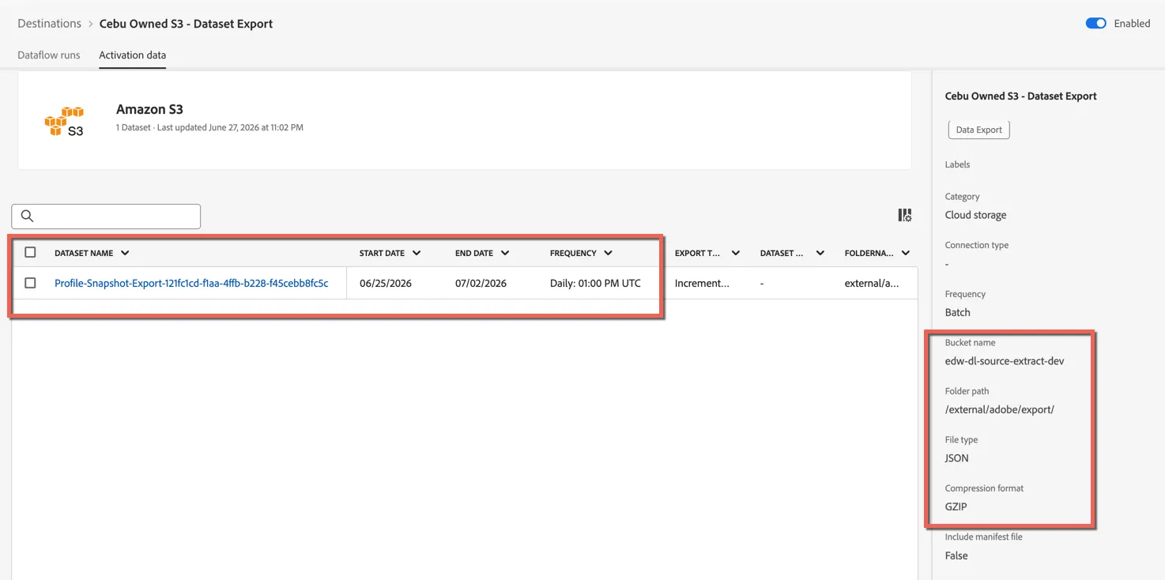Click the folder path /external/adobe/export/
This screenshot has height=580, width=1165.
(1000, 409)
